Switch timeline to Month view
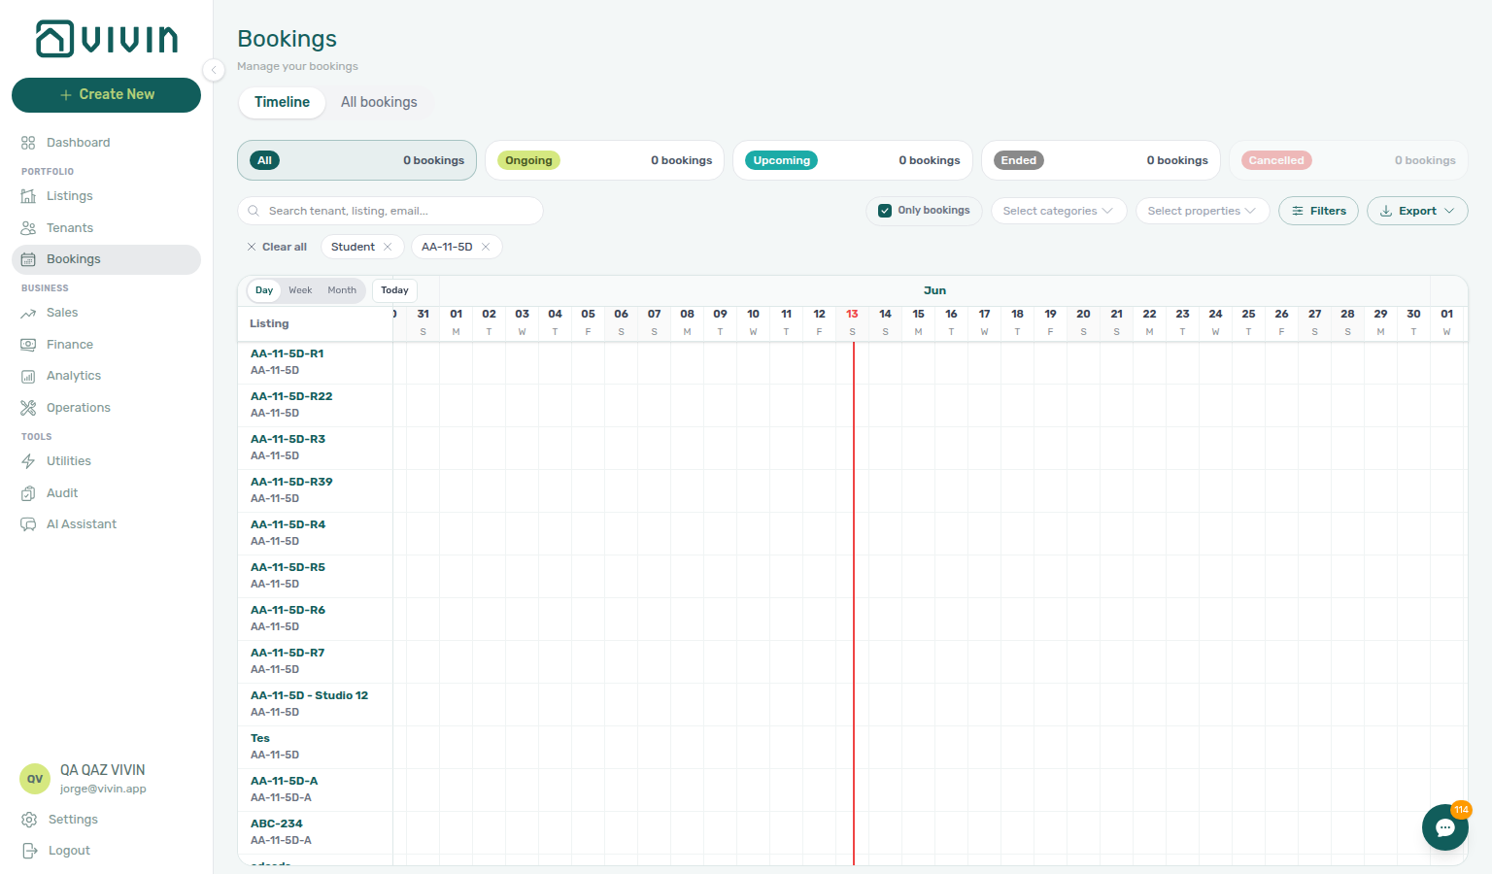Viewport: 1492px width, 874px height. point(342,290)
